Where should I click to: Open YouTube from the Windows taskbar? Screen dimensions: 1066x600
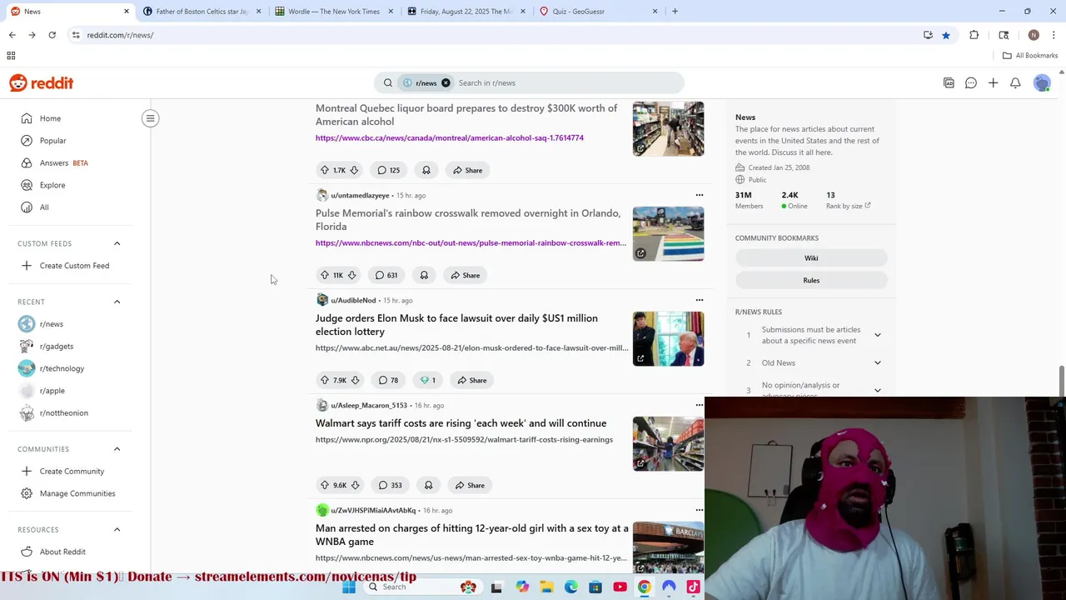[620, 587]
